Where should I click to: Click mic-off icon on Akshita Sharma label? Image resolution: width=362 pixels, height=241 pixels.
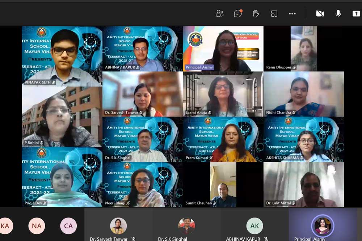(302, 158)
